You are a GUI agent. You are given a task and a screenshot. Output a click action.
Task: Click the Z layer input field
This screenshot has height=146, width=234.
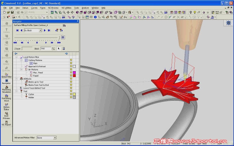coord(27,49)
